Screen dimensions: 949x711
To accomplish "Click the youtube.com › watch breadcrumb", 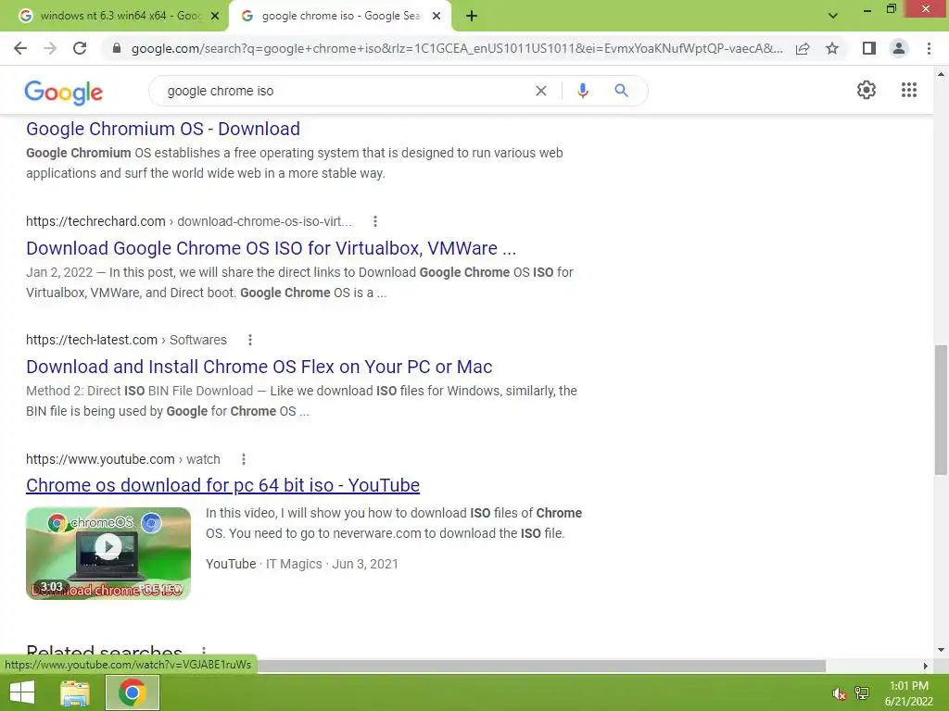I will click(123, 459).
